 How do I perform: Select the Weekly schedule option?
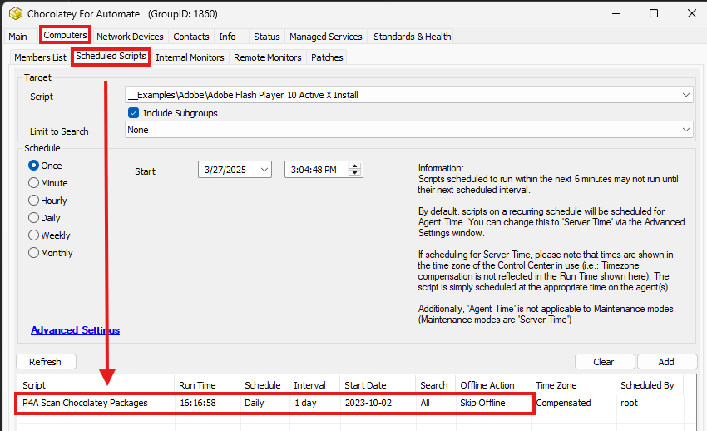point(34,235)
